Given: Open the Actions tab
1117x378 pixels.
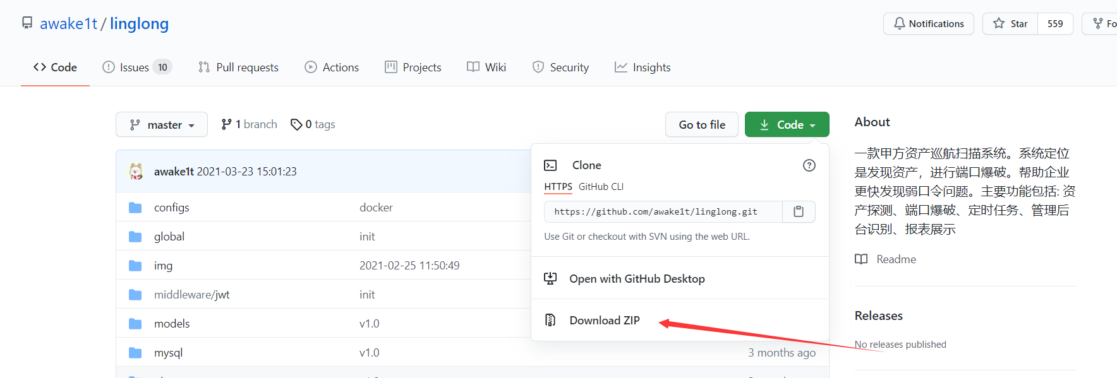Looking at the screenshot, I should point(332,67).
